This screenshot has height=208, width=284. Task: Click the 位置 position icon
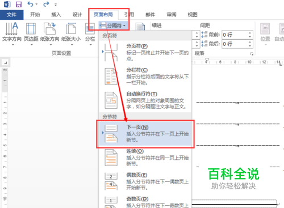[x=265, y=29]
